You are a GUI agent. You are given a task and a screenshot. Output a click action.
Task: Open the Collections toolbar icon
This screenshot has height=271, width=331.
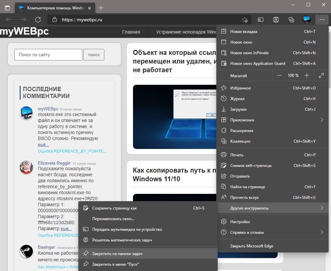[x=291, y=20]
